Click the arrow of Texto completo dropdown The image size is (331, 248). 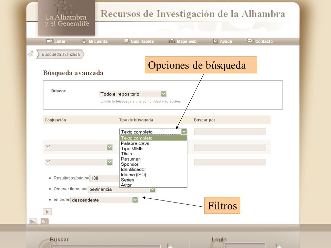(x=184, y=132)
